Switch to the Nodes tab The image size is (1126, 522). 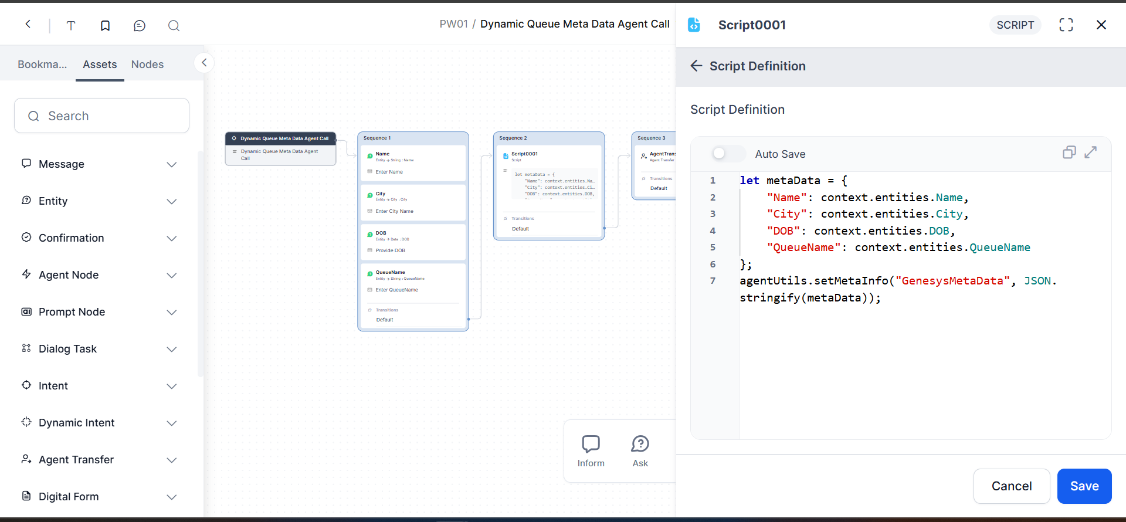(147, 65)
